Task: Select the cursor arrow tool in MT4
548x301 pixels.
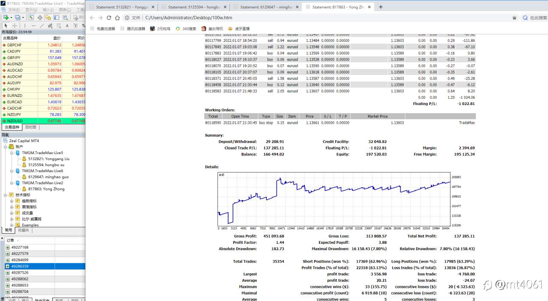Action: pyautogui.click(x=6, y=26)
